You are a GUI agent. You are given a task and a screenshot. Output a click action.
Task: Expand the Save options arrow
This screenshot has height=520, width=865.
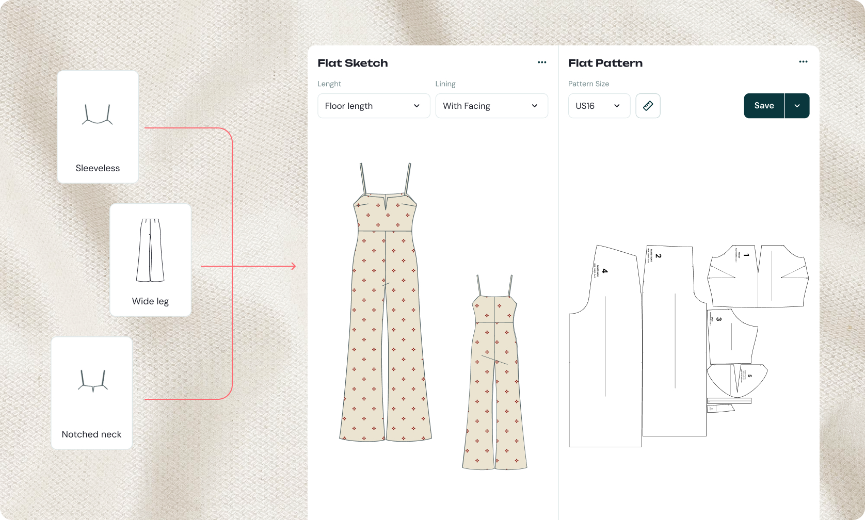click(797, 106)
